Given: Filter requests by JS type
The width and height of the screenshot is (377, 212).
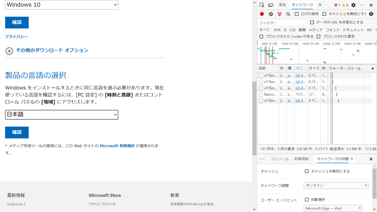Looking at the screenshot, I should tap(285, 30).
